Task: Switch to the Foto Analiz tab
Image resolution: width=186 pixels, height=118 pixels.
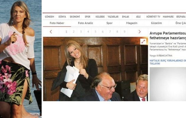Action: point(85,23)
